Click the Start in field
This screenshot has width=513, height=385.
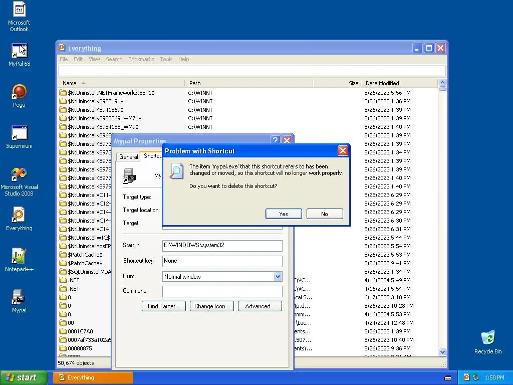point(222,246)
